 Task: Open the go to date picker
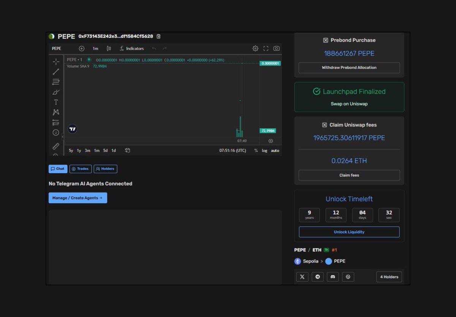click(x=128, y=150)
